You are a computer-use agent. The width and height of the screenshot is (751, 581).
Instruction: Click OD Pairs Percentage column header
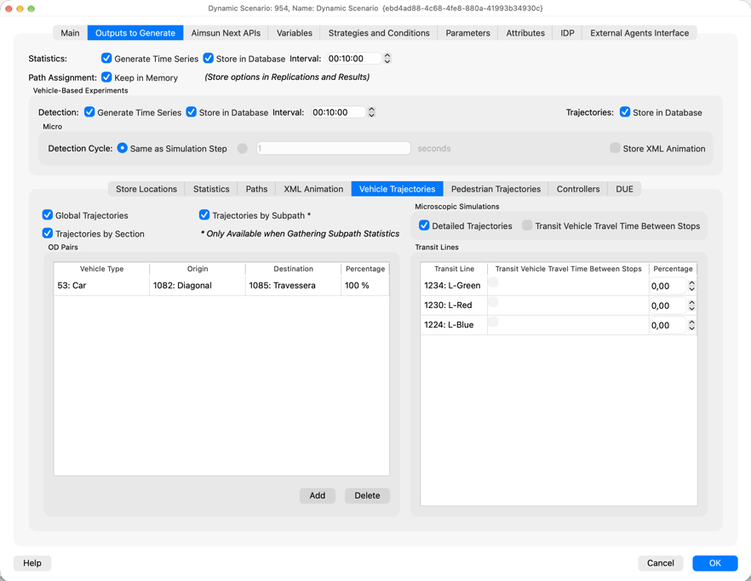tap(365, 269)
